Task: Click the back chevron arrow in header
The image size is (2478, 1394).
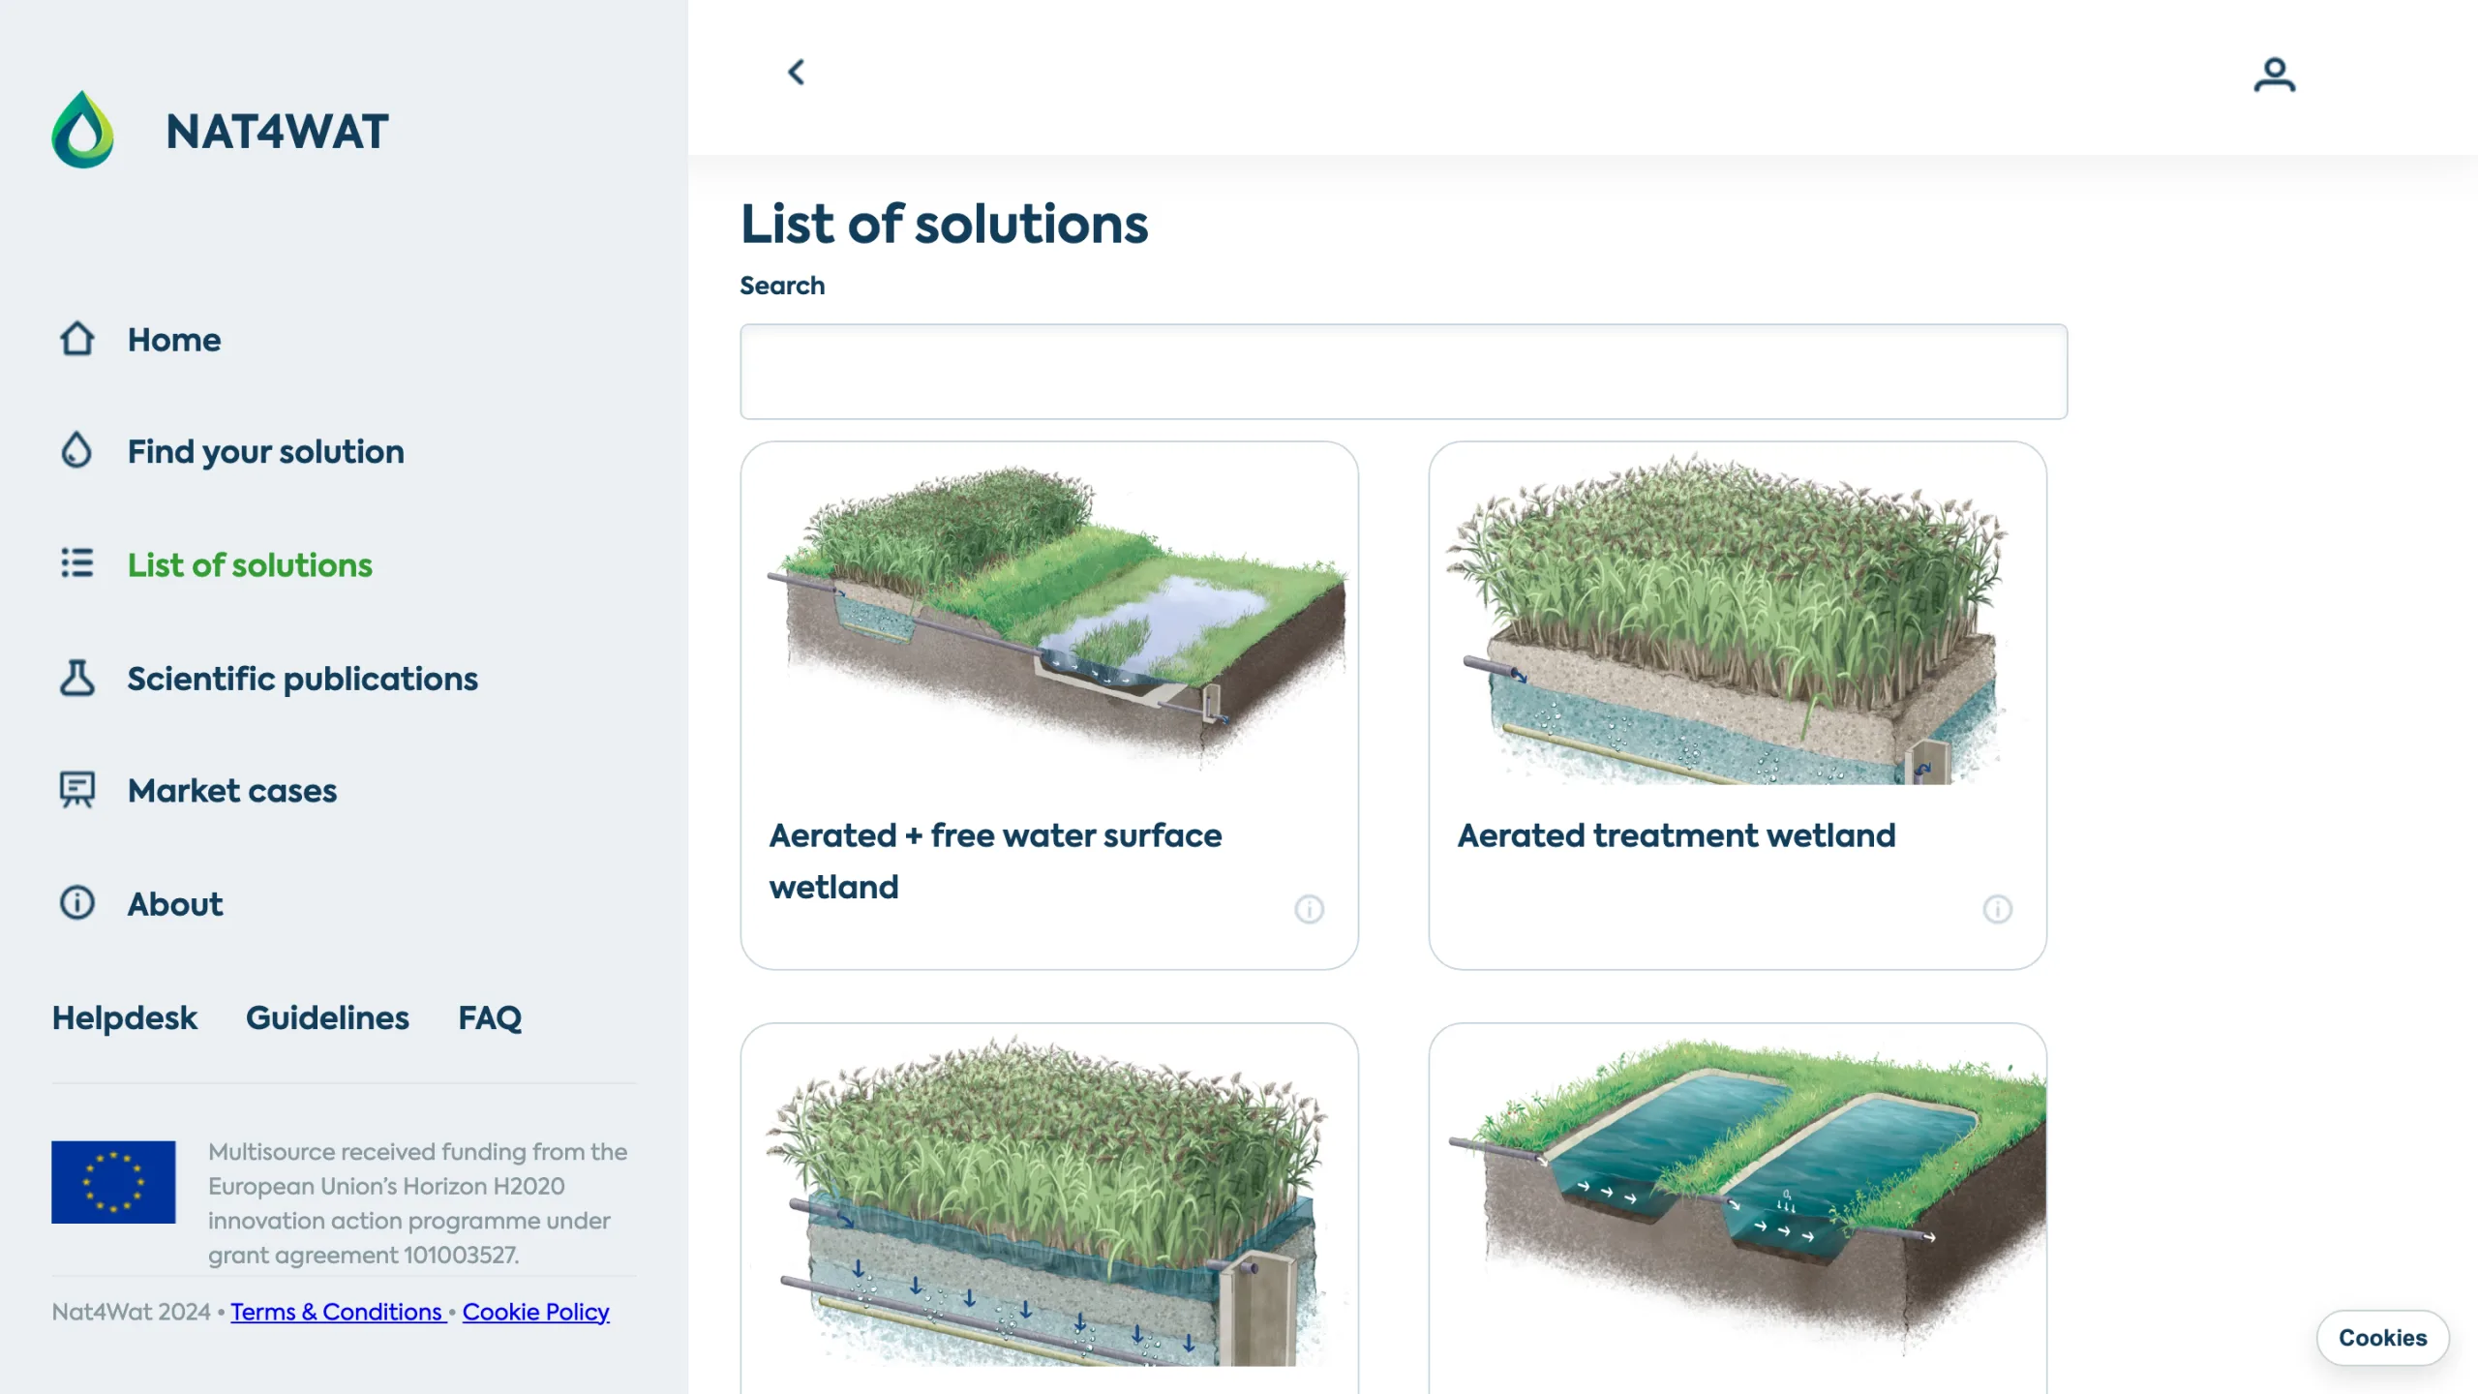Action: 797,72
